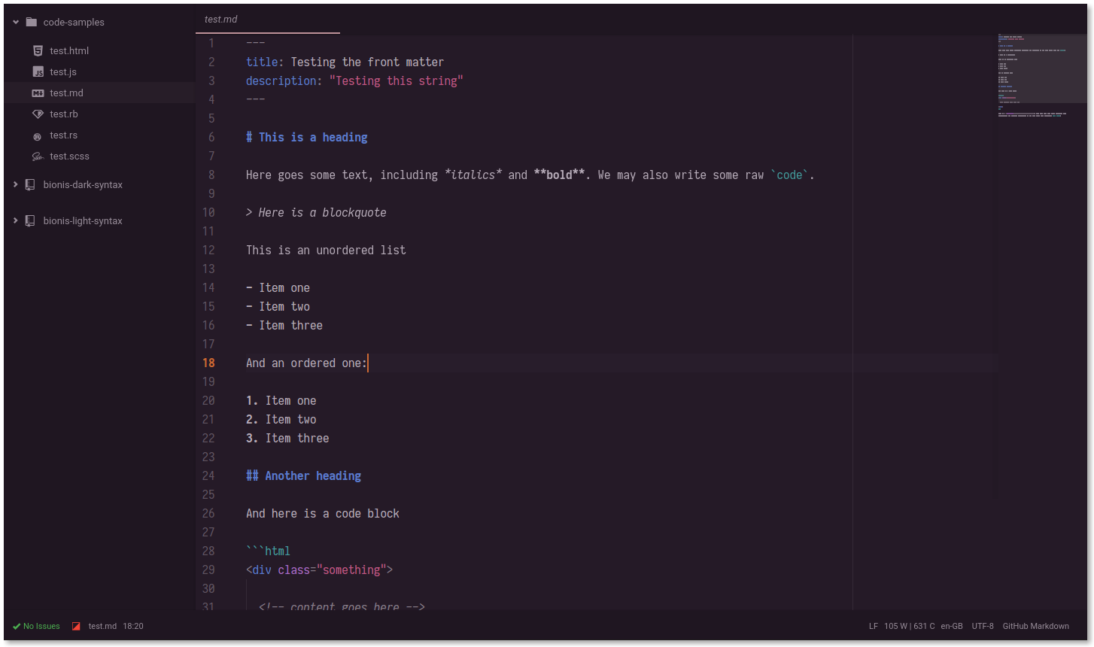Viewport: 1094px width, 647px height.
Task: Change LF line ending setting
Action: pos(874,626)
